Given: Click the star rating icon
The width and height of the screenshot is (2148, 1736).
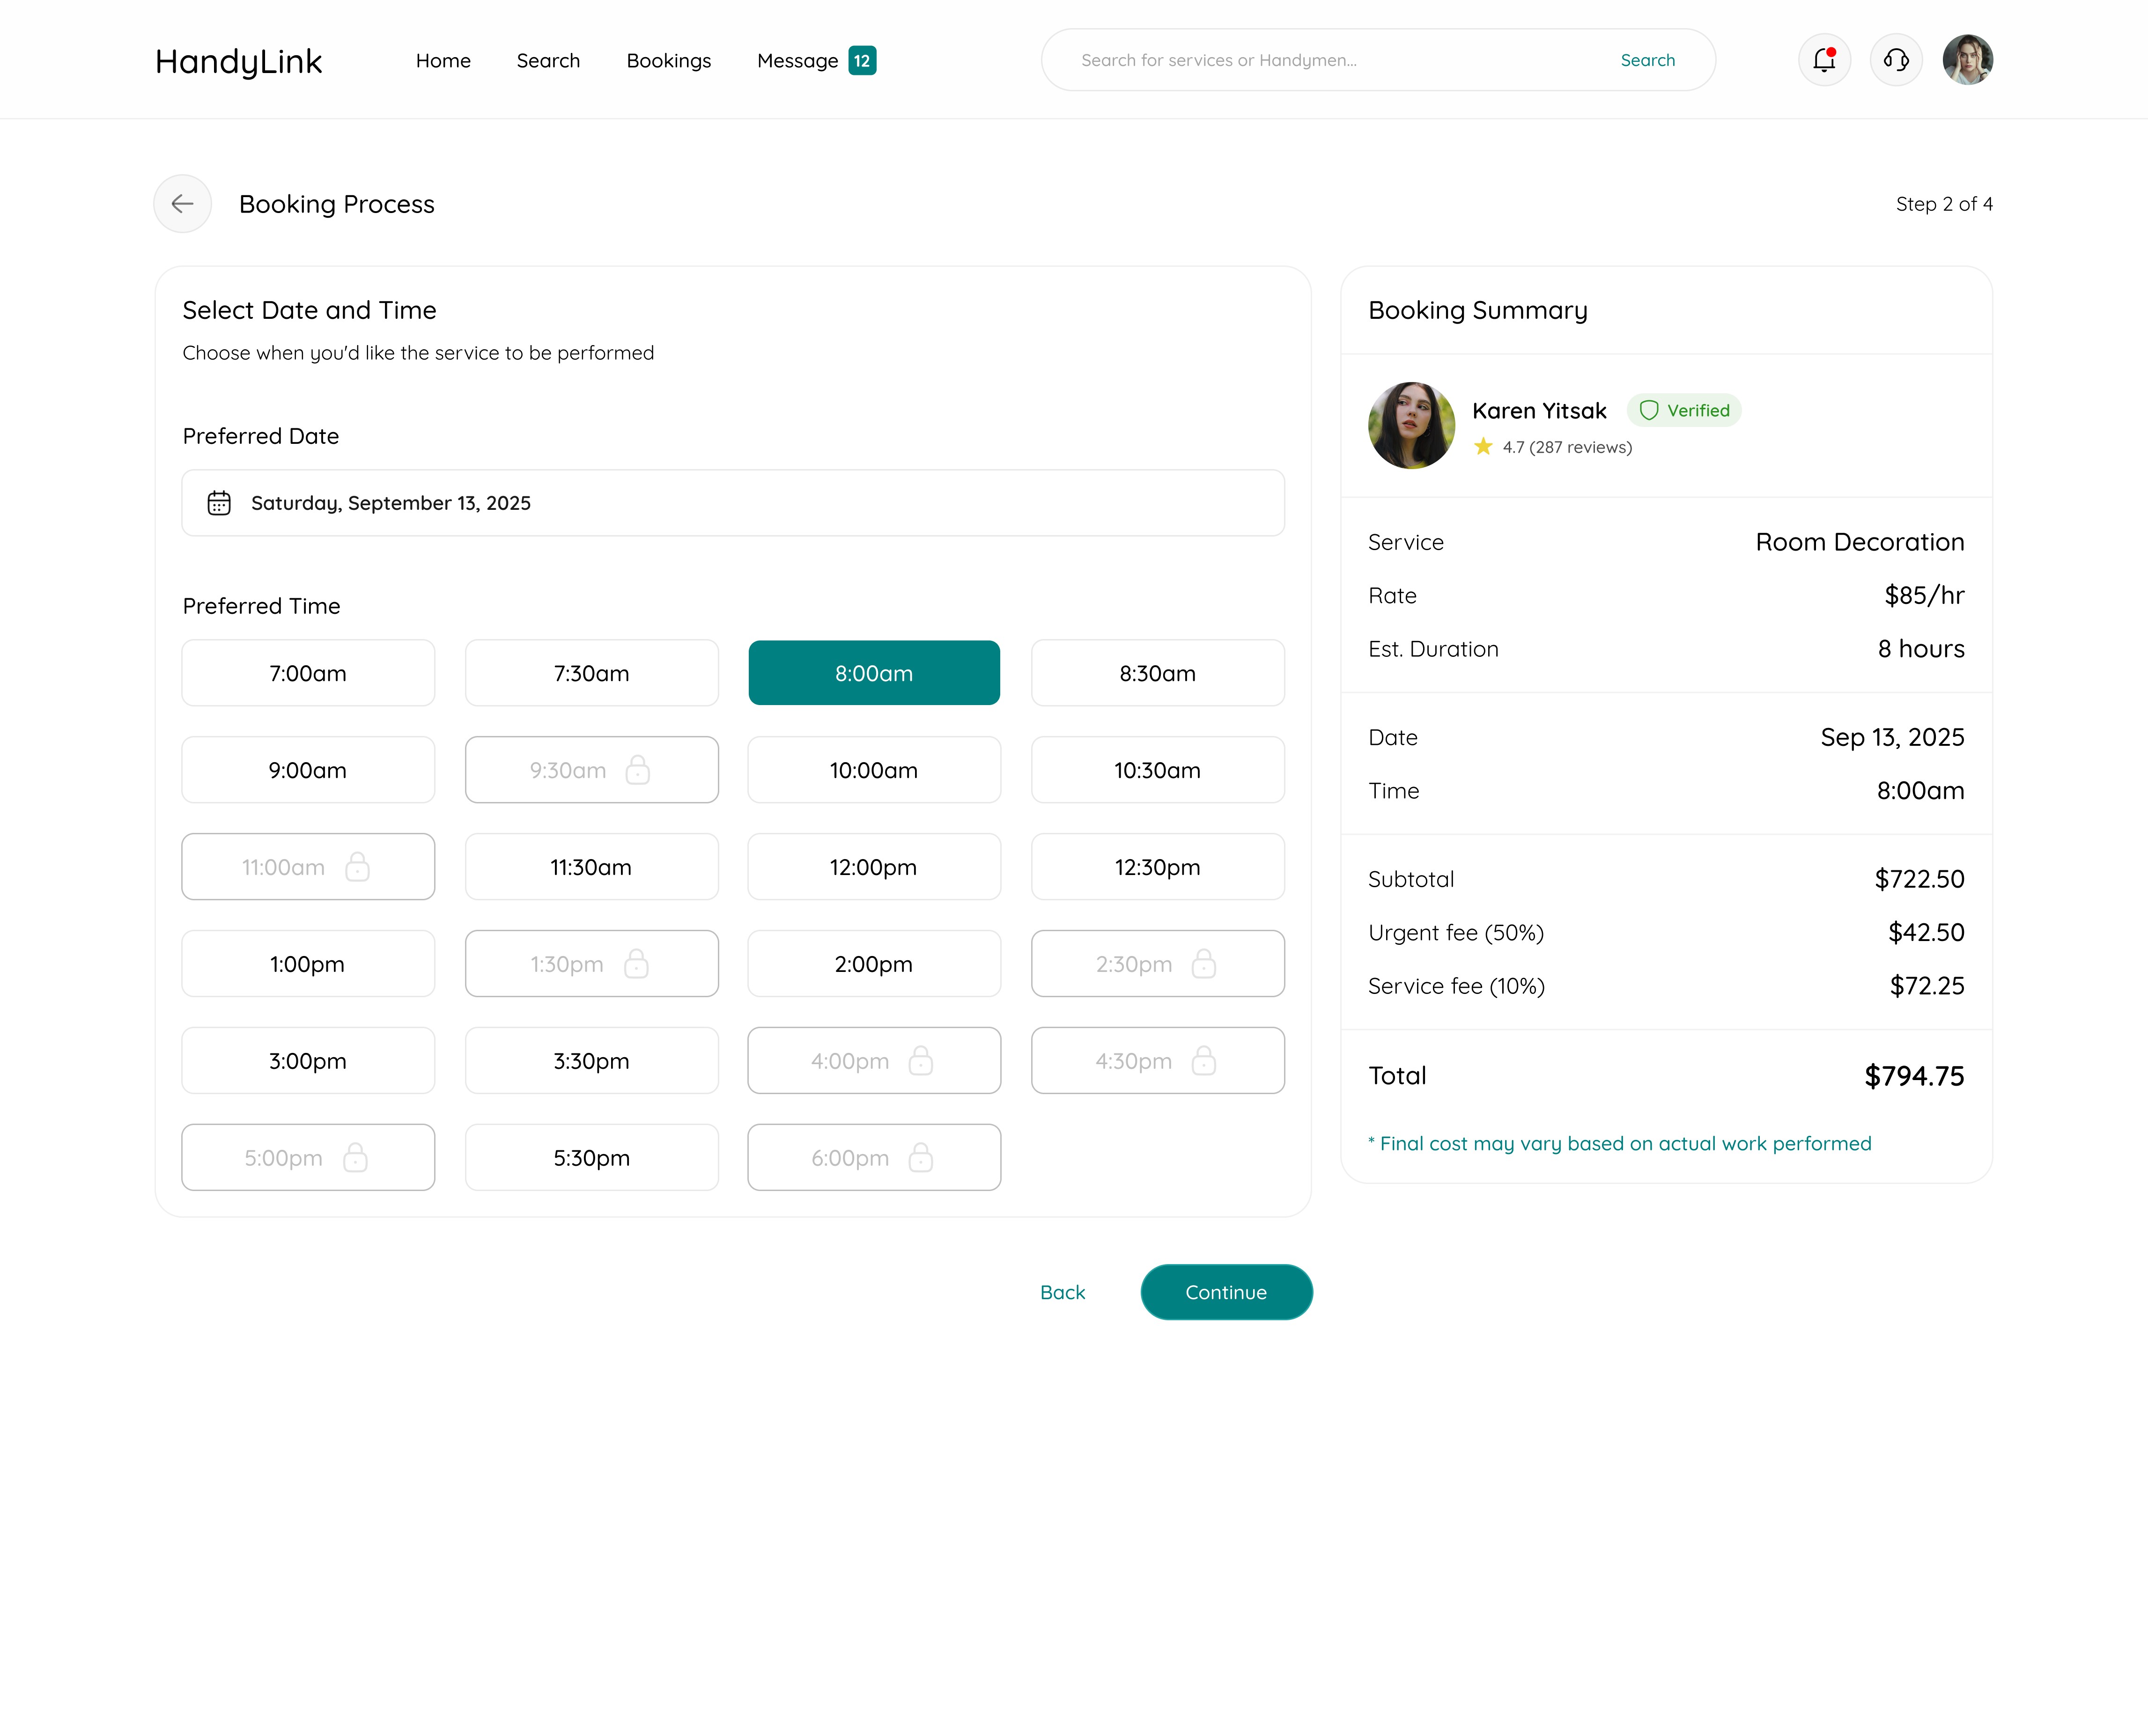Looking at the screenshot, I should (x=1483, y=447).
